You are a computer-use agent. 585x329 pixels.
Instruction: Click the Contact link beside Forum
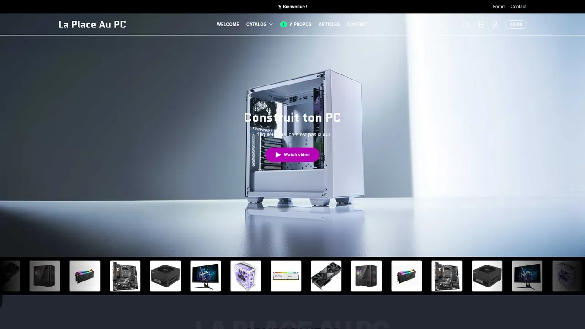pyautogui.click(x=518, y=6)
